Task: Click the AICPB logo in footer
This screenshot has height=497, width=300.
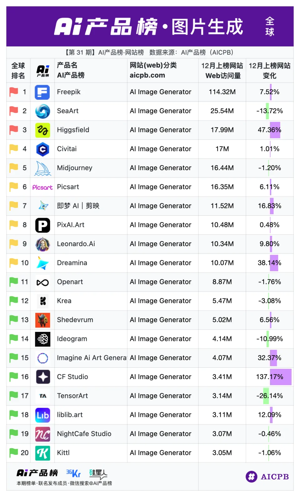Action: (x=267, y=477)
